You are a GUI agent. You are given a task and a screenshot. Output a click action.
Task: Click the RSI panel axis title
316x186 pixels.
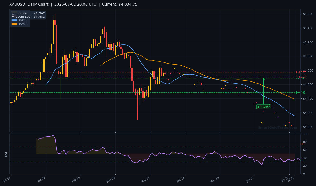click(x=6, y=154)
